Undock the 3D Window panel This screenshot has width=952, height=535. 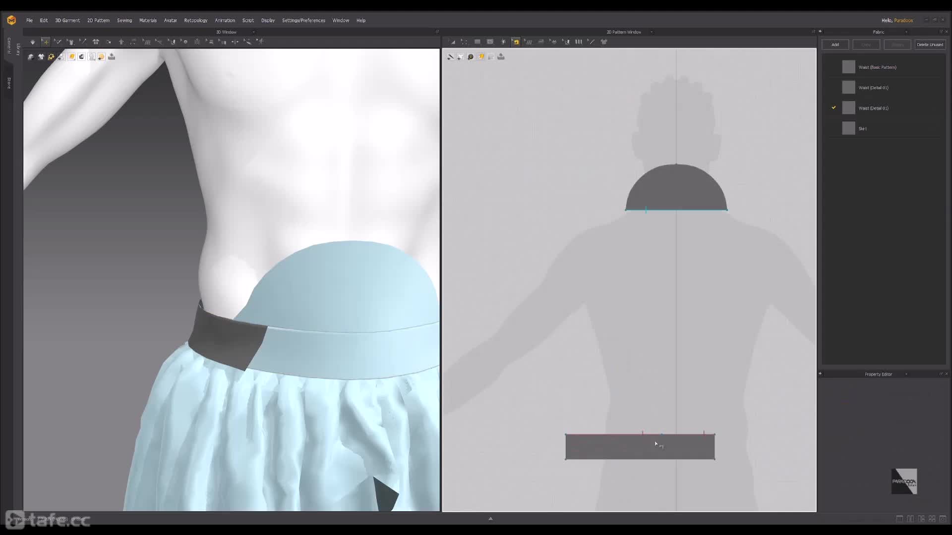click(437, 32)
